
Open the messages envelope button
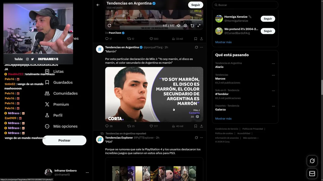[312, 174]
